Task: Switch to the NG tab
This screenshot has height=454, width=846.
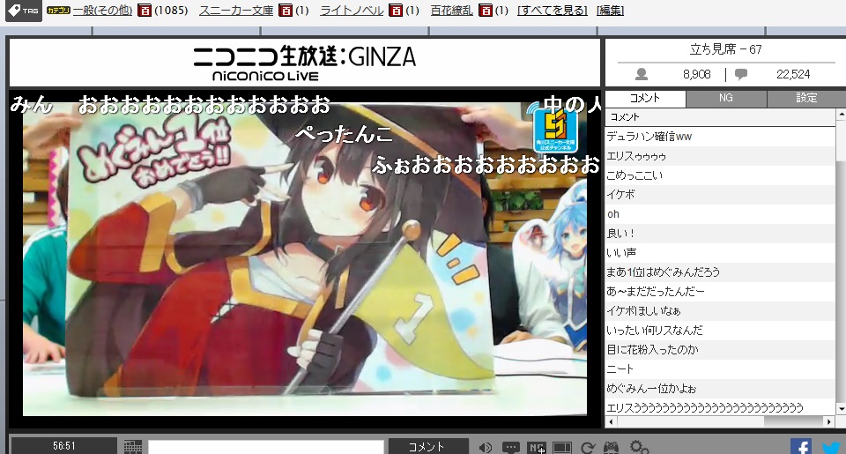Action: [x=726, y=98]
